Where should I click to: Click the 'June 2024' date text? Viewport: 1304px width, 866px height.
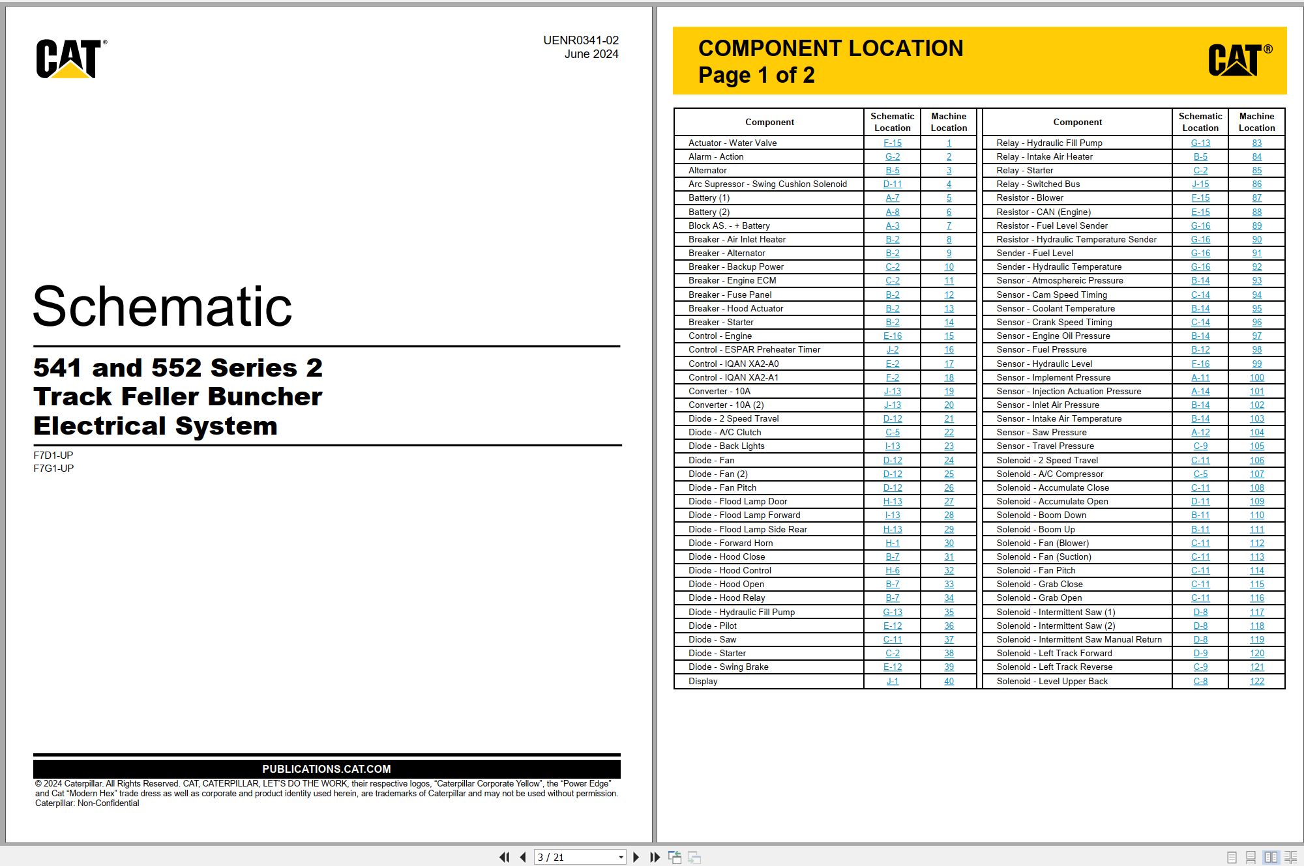(x=591, y=54)
